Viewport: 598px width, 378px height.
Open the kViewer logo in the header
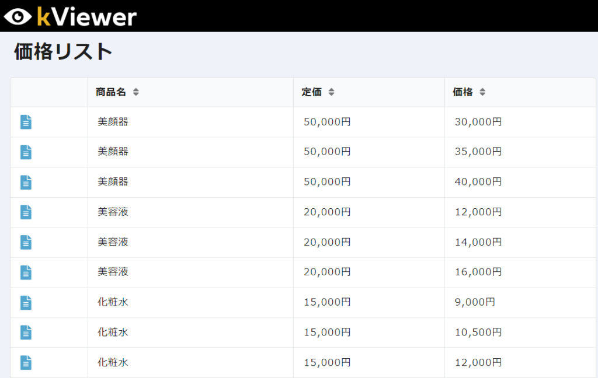point(70,16)
